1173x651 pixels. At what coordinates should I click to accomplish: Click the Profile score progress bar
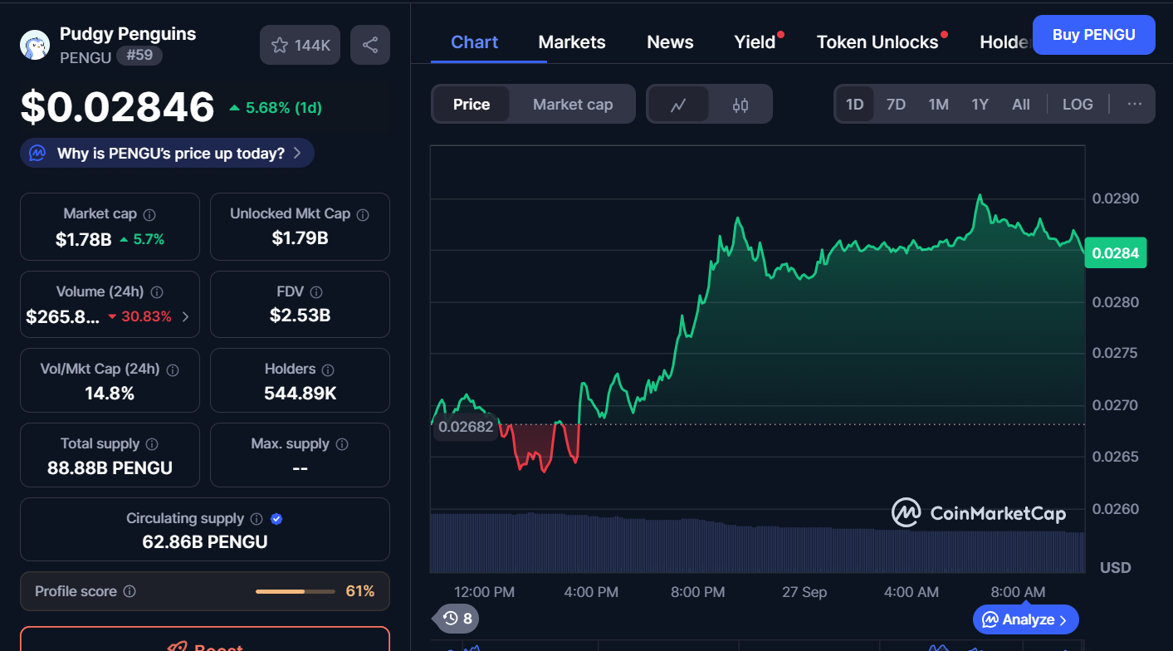click(x=295, y=592)
